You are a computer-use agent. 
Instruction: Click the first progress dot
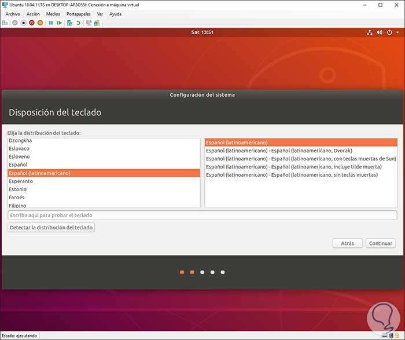182,272
